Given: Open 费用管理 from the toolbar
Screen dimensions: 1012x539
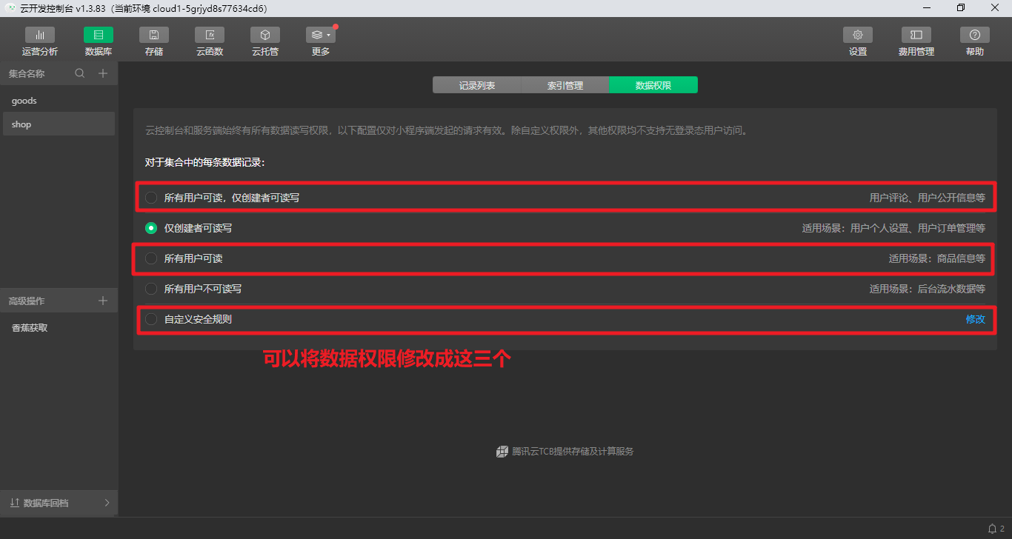Looking at the screenshot, I should (x=916, y=41).
